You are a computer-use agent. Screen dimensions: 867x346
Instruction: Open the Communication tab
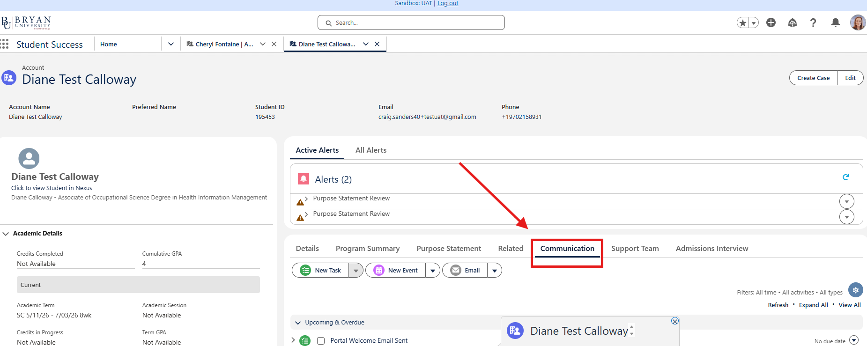tap(567, 249)
